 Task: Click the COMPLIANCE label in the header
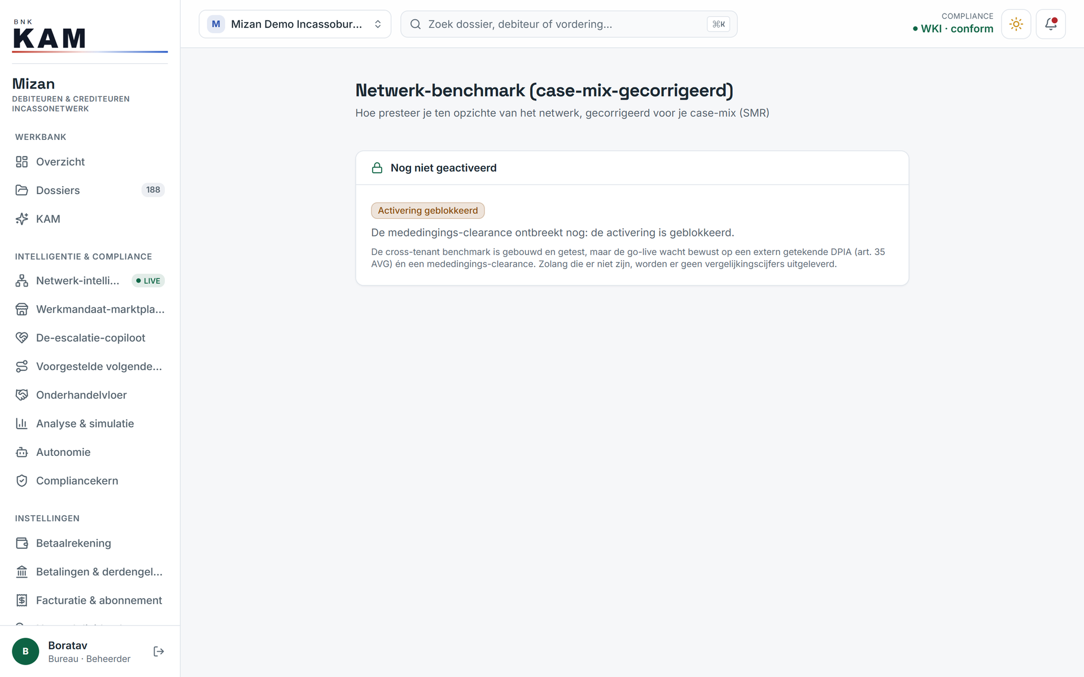click(967, 16)
